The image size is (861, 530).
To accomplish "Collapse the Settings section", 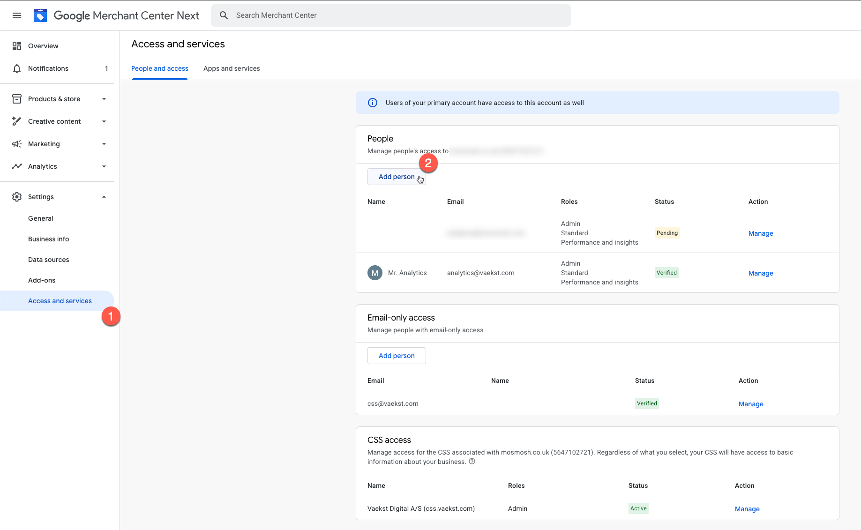I will [x=104, y=197].
